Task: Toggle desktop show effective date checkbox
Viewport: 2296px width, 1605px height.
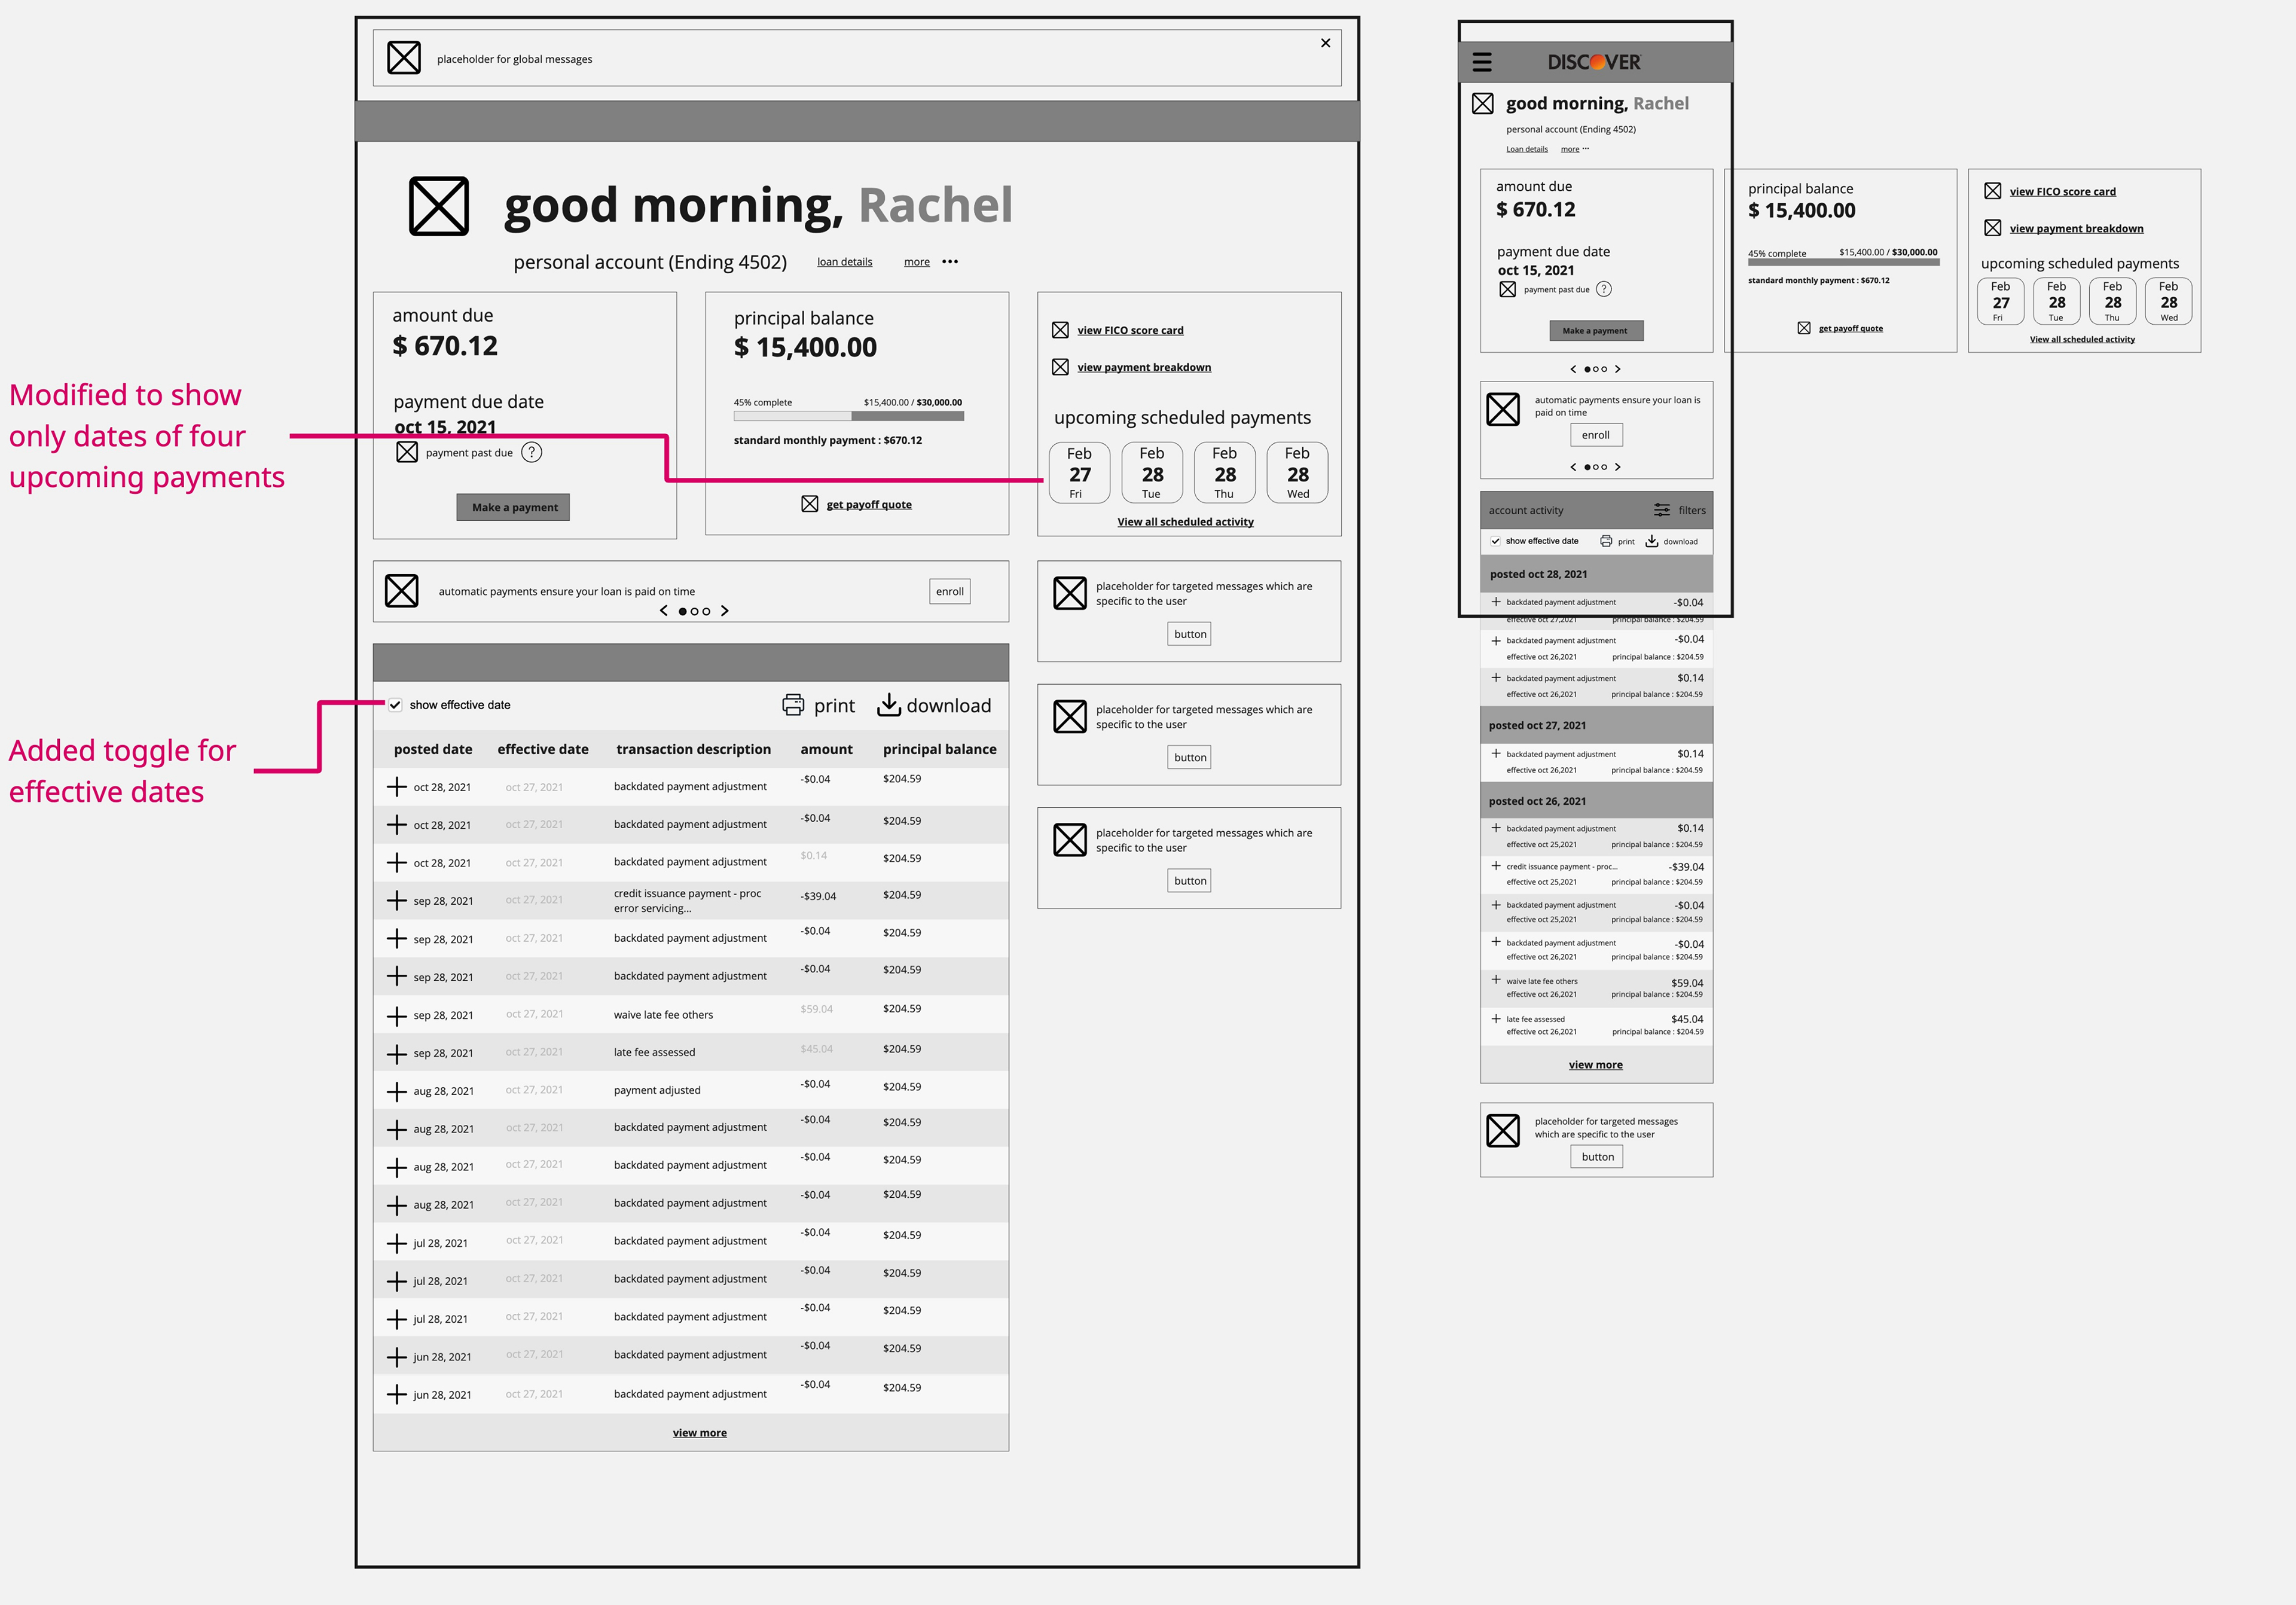Action: click(x=396, y=705)
